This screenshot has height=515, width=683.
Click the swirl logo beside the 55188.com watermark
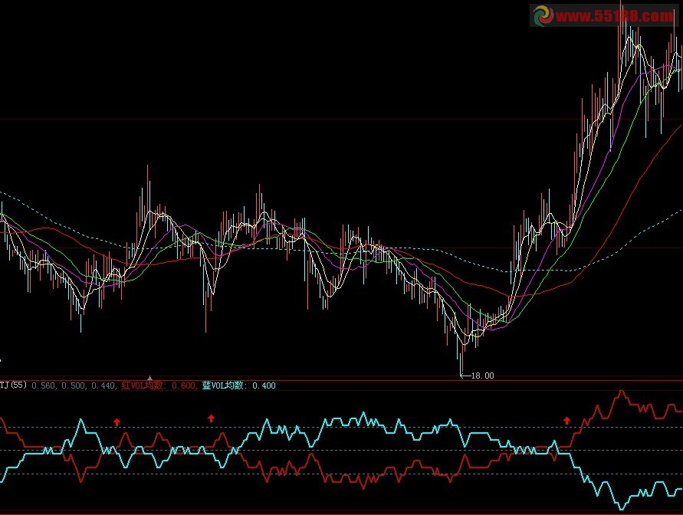pos(543,15)
